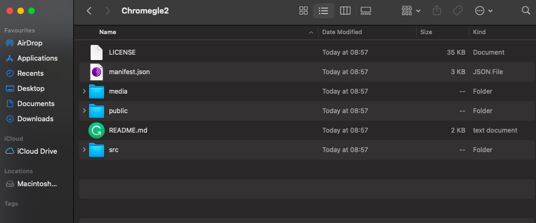The width and height of the screenshot is (536, 223).
Task: Open the Action ellipsis menu
Action: [484, 11]
